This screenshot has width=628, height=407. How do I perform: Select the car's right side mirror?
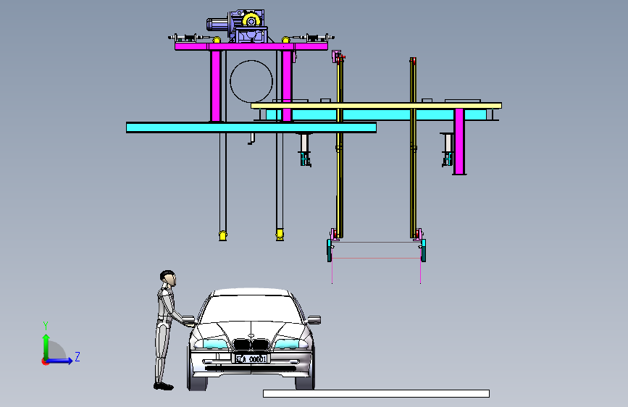pyautogui.click(x=314, y=319)
